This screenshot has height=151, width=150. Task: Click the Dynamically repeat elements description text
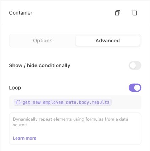pos(70,122)
